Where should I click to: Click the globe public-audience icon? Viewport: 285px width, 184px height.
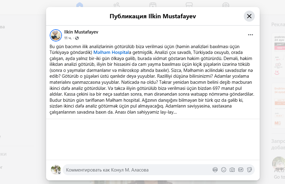[x=77, y=38]
